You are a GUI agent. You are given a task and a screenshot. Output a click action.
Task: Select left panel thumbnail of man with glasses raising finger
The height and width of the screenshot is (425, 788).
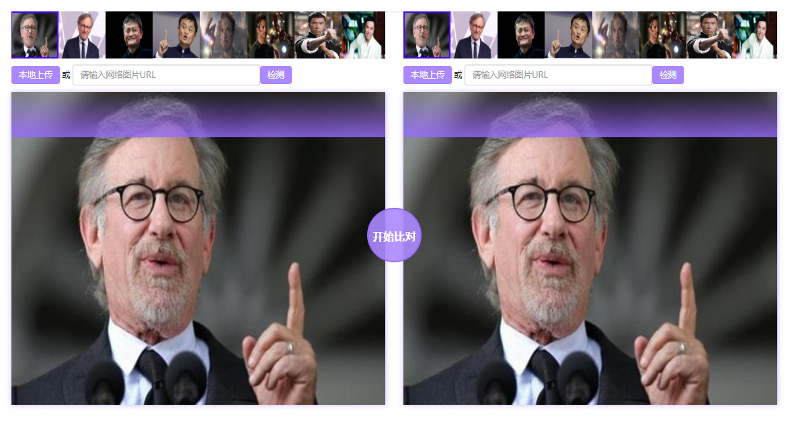point(35,35)
